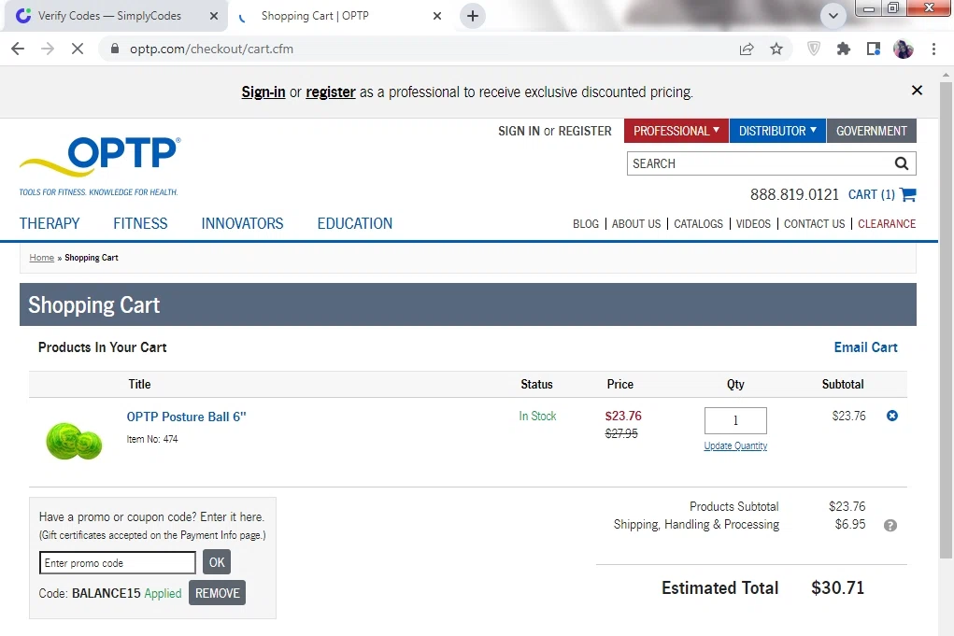Click into the SEARCH field

[758, 163]
